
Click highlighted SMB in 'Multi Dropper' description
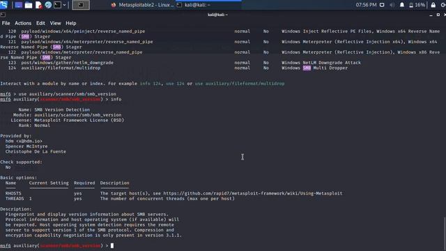coord(307,68)
